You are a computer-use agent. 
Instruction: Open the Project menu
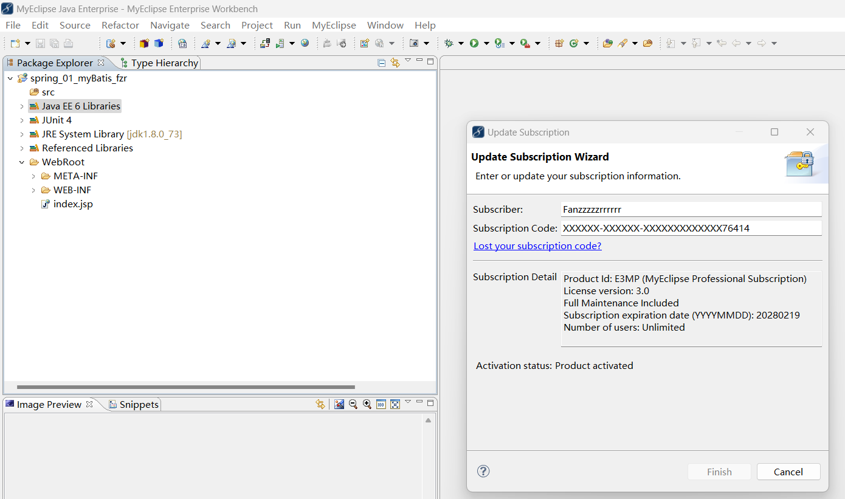coord(257,25)
